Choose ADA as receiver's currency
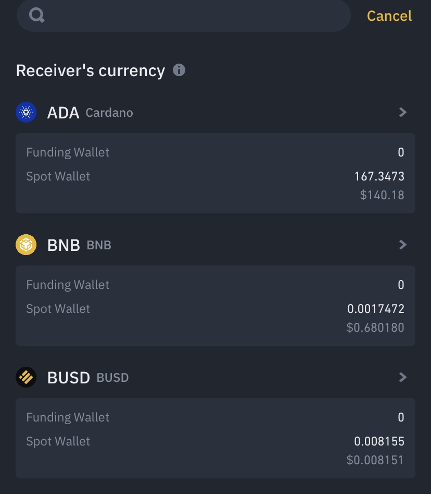This screenshot has height=494, width=431. click(x=64, y=113)
